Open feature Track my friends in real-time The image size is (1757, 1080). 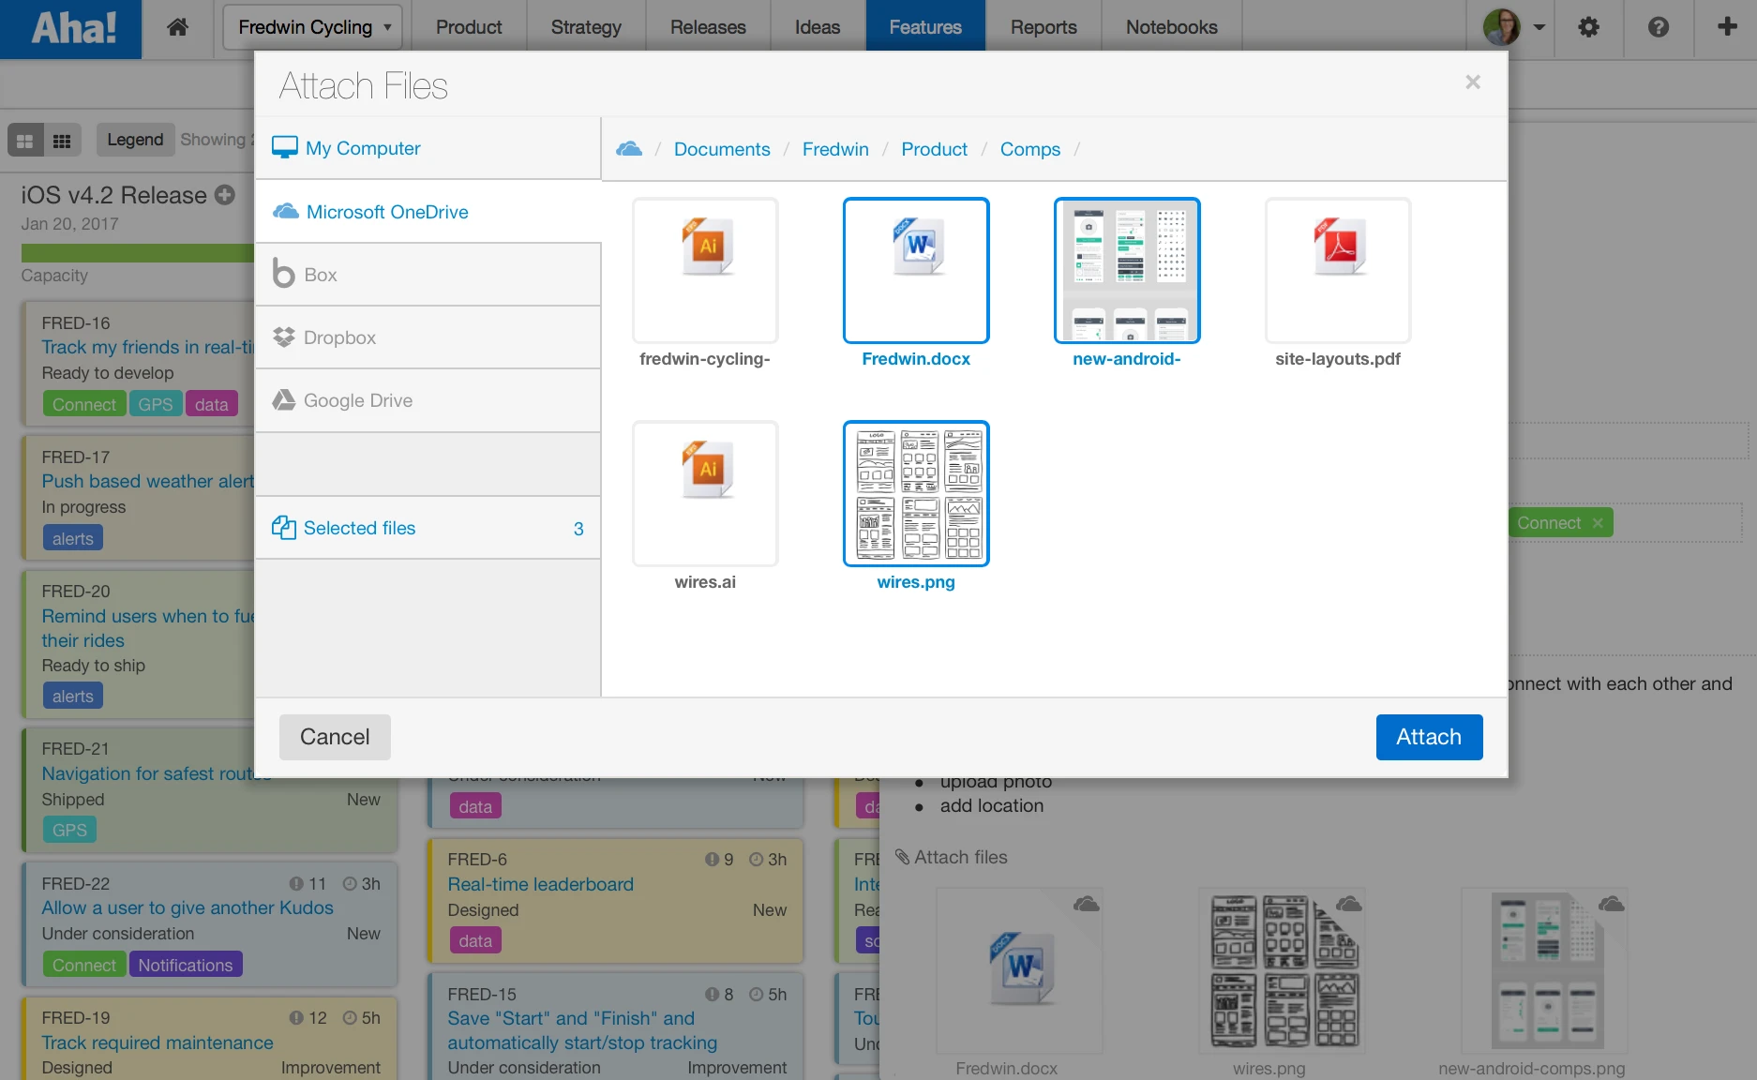(x=148, y=347)
